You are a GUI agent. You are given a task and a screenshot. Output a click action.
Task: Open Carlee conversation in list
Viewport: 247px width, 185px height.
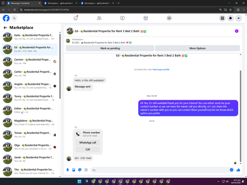pyautogui.click(x=30, y=74)
